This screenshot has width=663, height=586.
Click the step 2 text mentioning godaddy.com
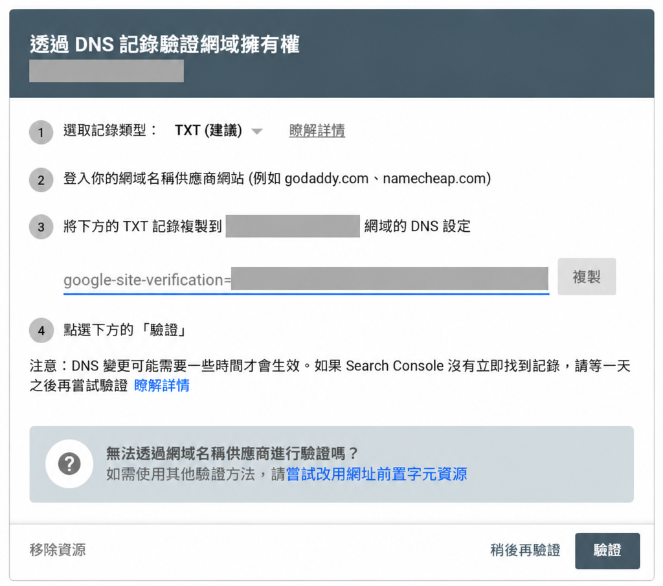pyautogui.click(x=277, y=179)
